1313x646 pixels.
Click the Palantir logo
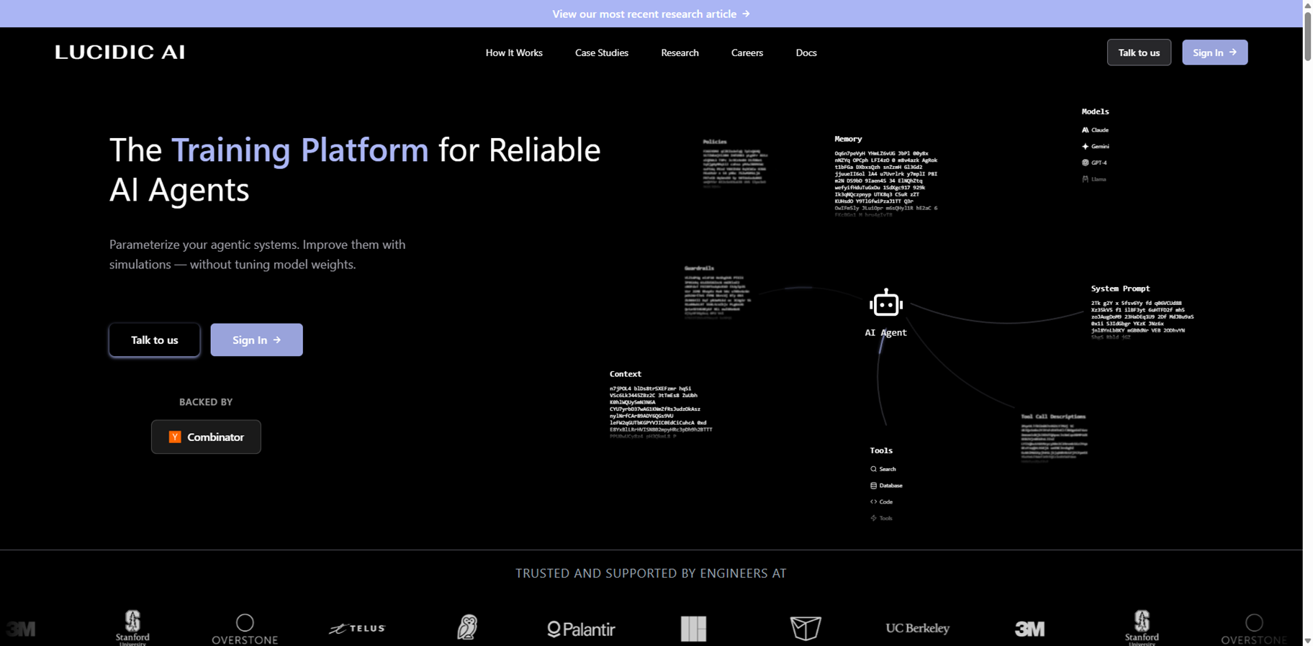(x=581, y=629)
